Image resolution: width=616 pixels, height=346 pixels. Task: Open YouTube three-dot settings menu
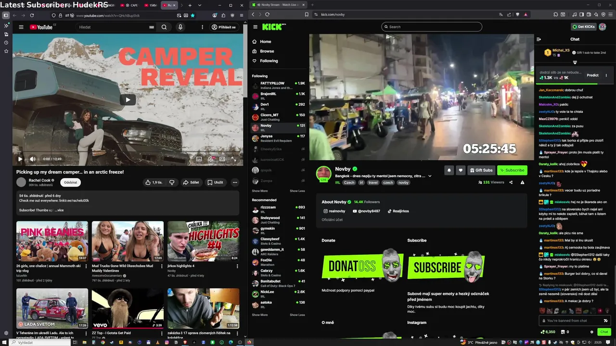point(202,27)
